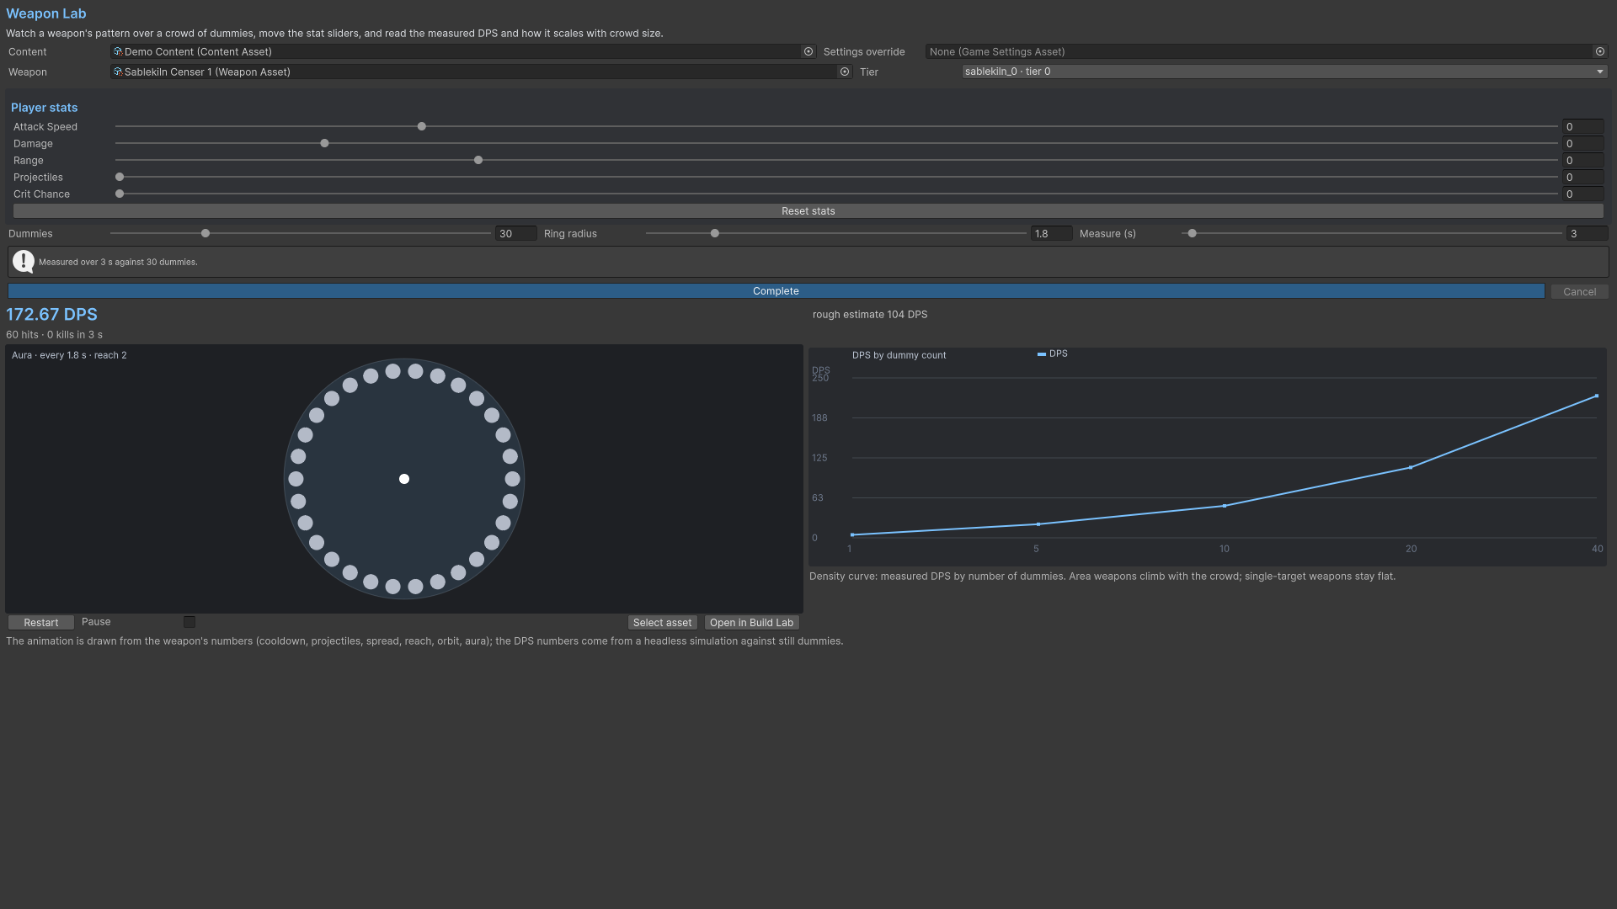
Task: Click Select asset button
Action: [662, 623]
